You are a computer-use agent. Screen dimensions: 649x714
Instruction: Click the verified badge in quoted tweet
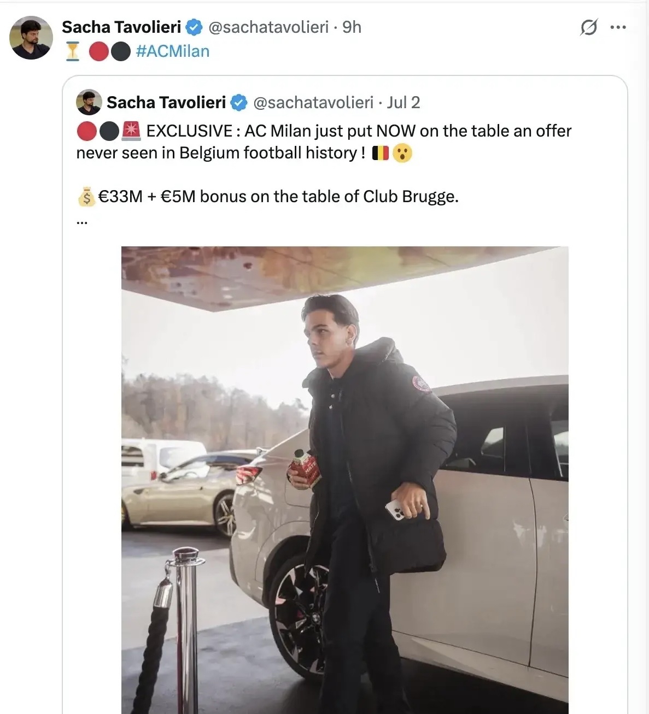239,102
